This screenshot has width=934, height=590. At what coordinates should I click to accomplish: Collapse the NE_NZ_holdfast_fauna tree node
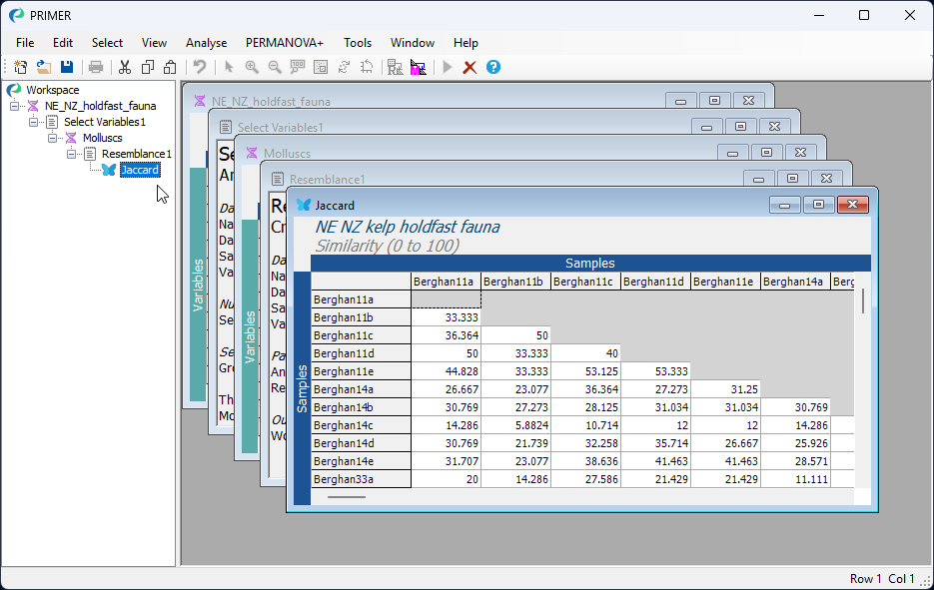(x=14, y=106)
